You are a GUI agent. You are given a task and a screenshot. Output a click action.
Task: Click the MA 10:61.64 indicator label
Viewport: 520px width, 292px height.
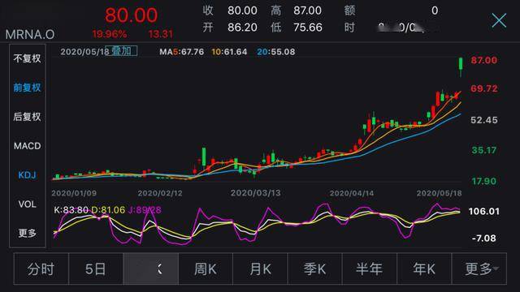pyautogui.click(x=229, y=52)
